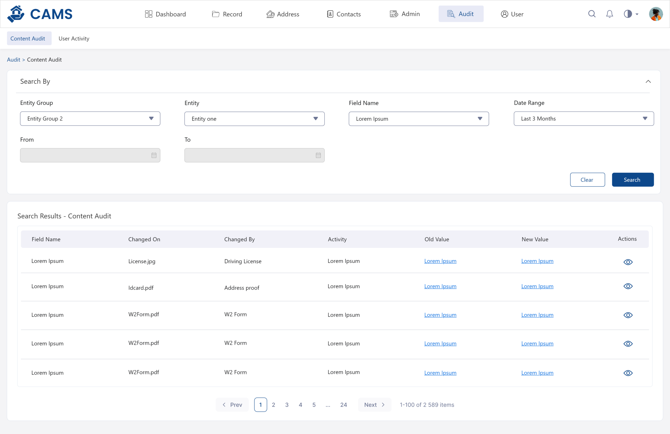Expand the Date Range dropdown

(584, 119)
